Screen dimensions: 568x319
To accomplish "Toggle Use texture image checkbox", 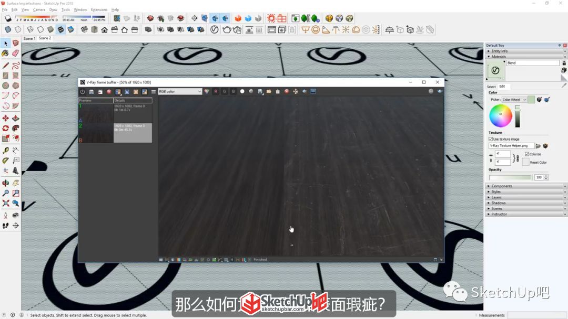I will click(x=491, y=139).
